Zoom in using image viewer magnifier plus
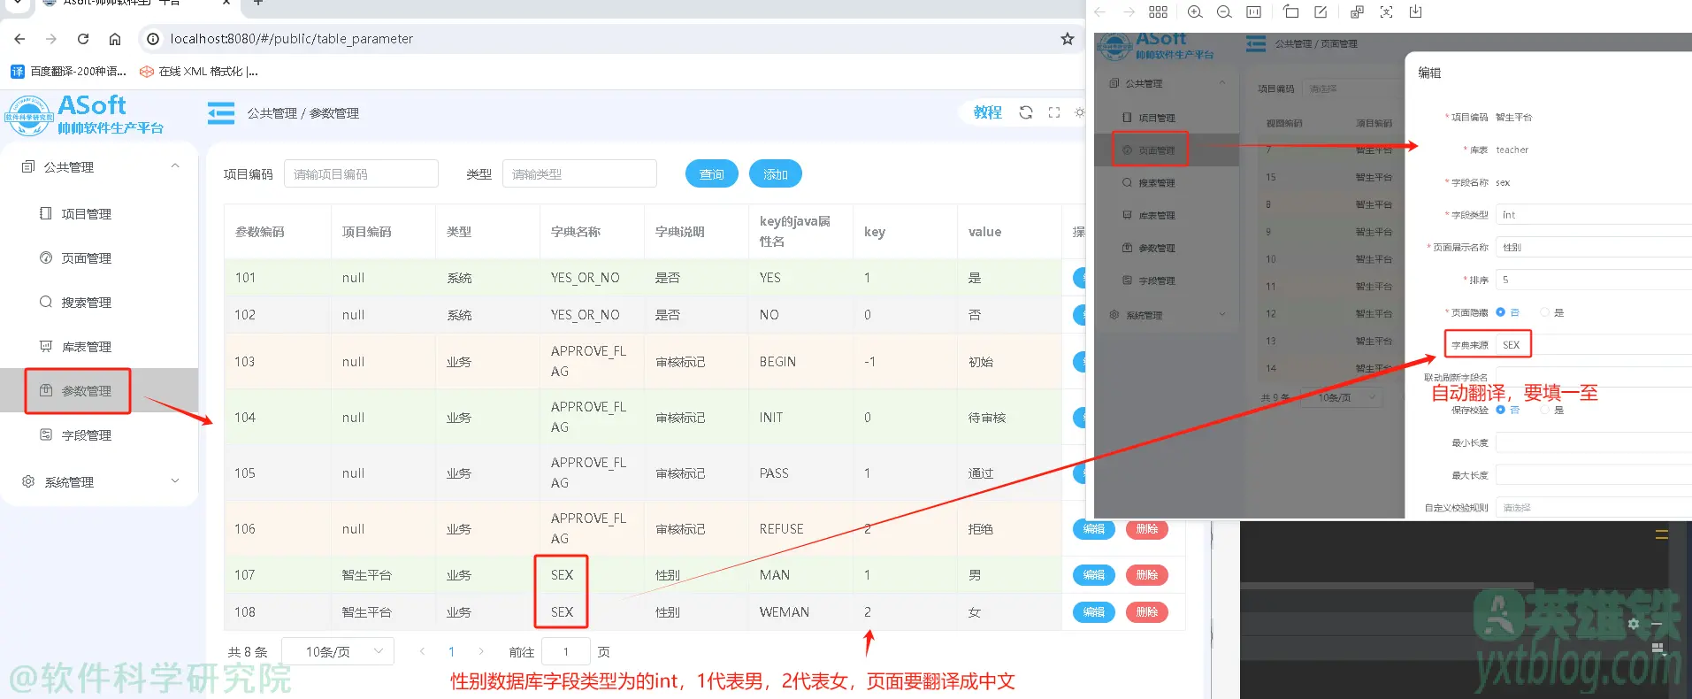 [1195, 12]
